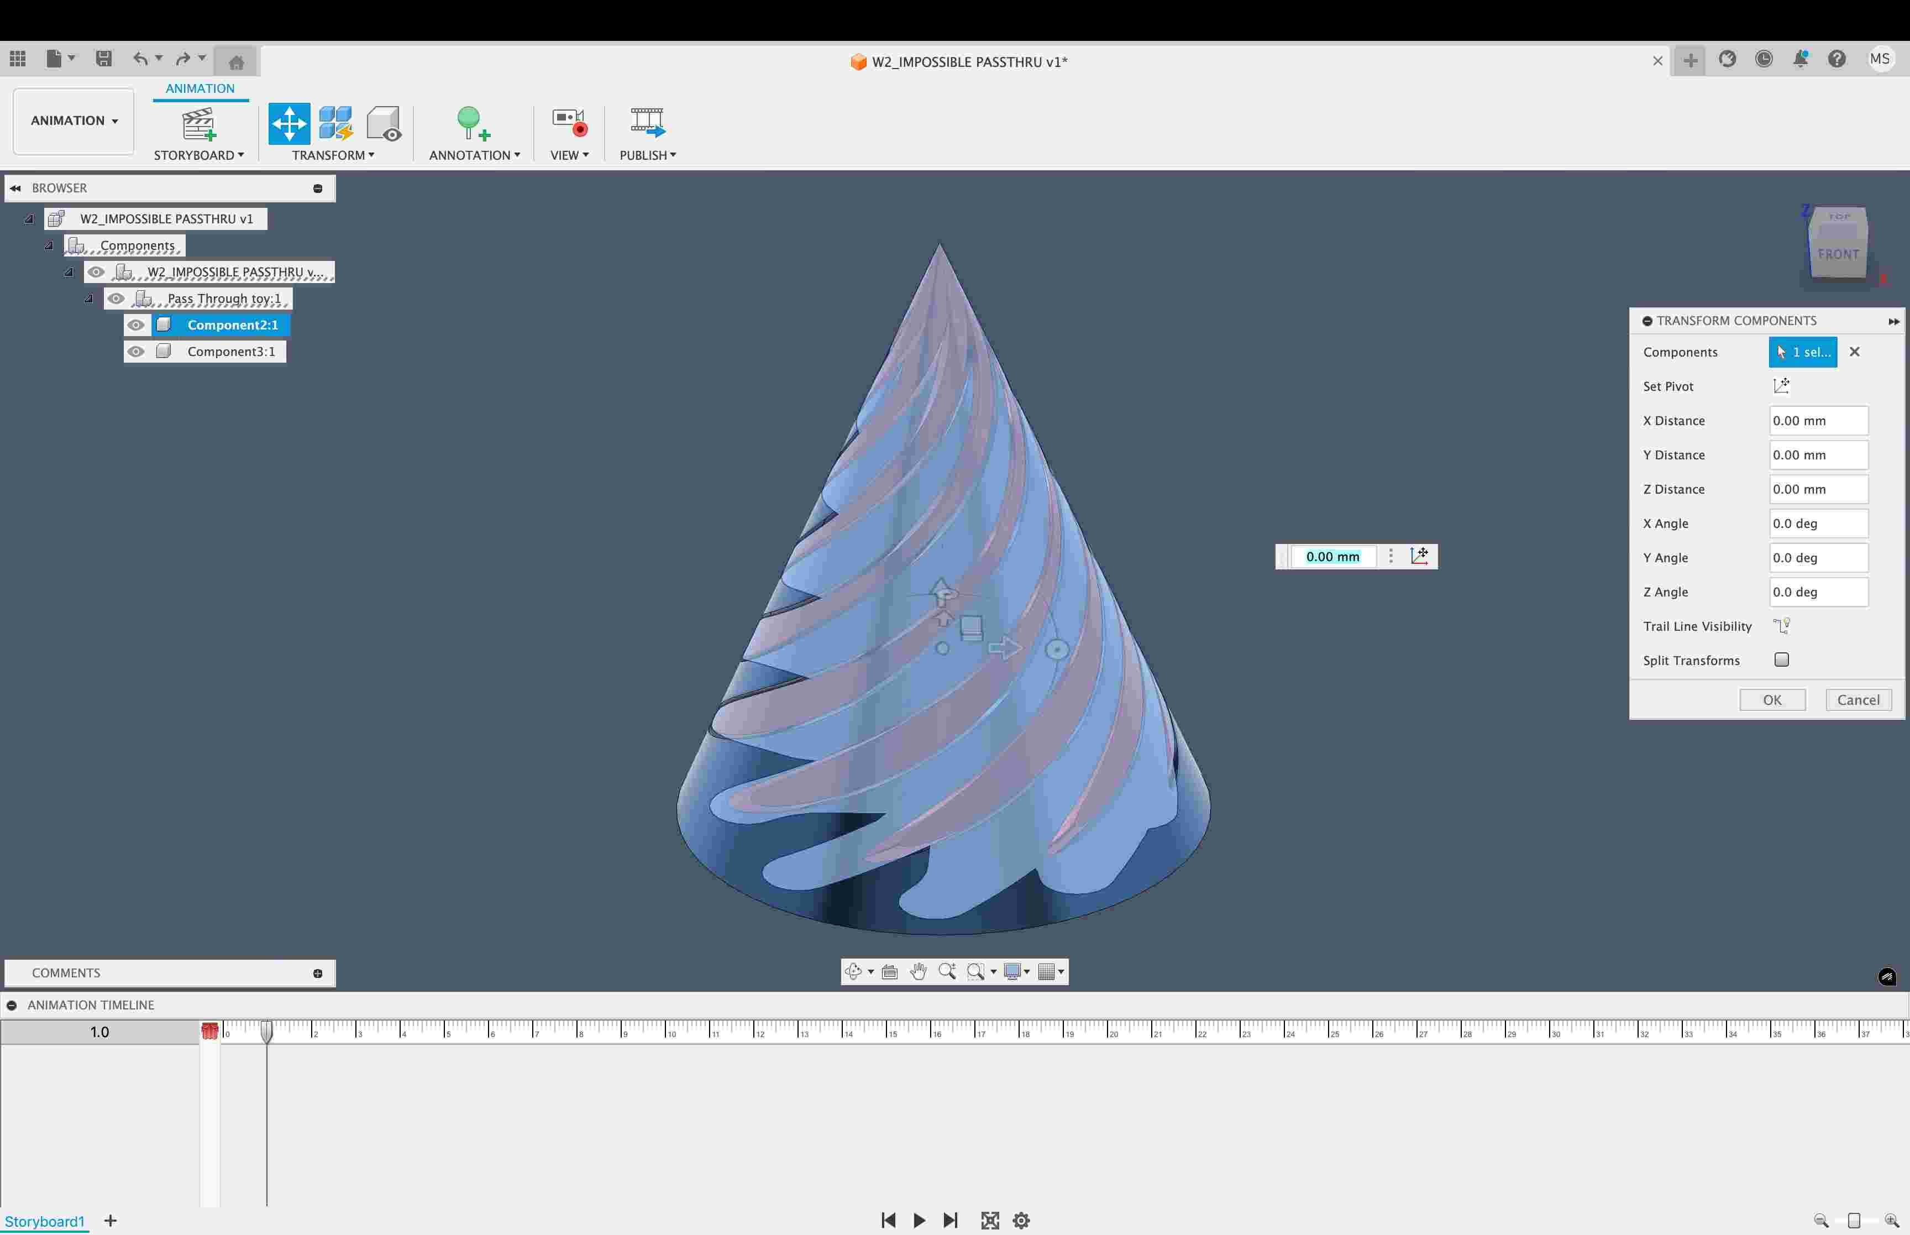Toggle the View camera recording icon

[x=569, y=123]
